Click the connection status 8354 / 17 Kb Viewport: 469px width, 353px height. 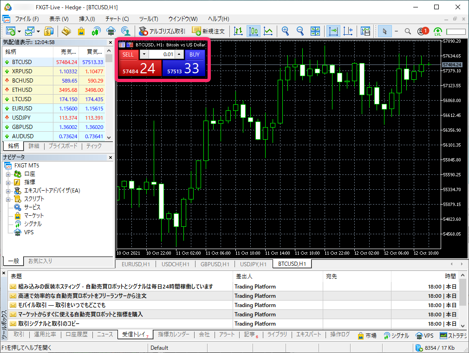click(435, 347)
